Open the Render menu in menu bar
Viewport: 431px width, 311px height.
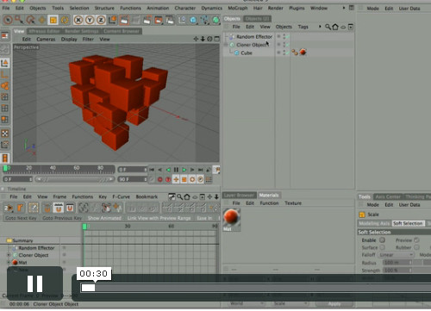coord(276,8)
